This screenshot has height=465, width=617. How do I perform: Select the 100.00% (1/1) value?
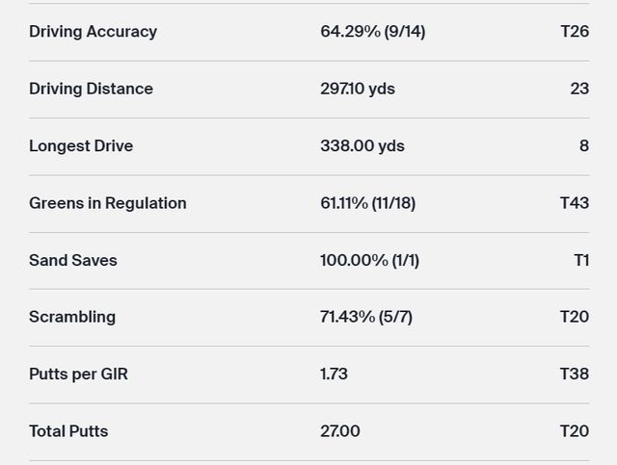point(369,260)
